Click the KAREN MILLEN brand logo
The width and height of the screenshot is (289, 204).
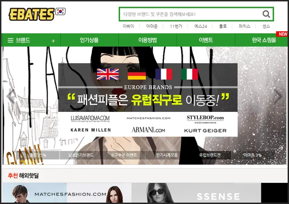pos(91,130)
